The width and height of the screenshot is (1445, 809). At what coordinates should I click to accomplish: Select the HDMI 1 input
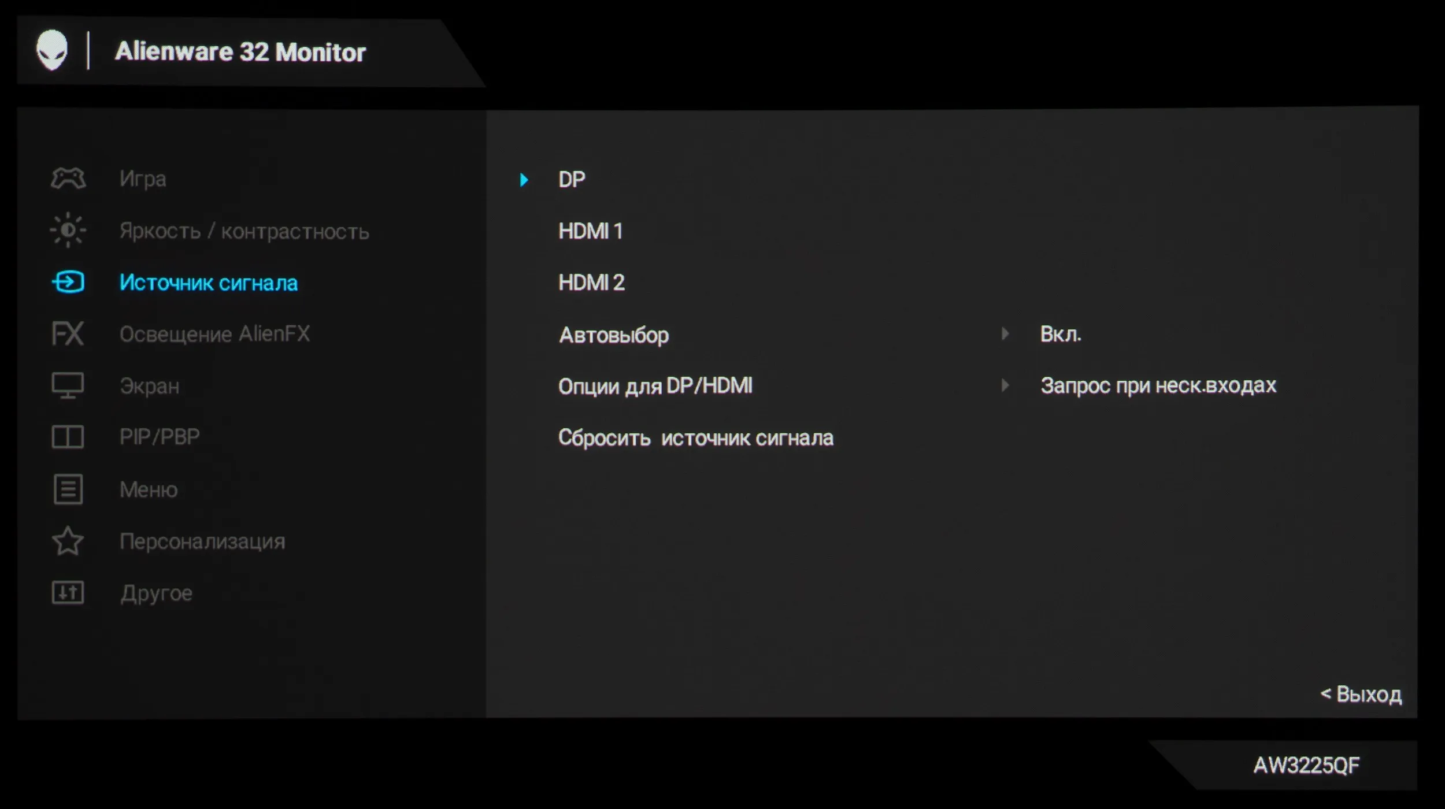(590, 231)
